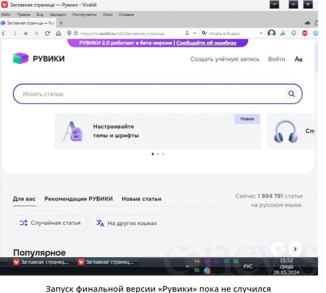Click the На других языках button
Viewport: 326px width, 293px height.
coord(126,223)
